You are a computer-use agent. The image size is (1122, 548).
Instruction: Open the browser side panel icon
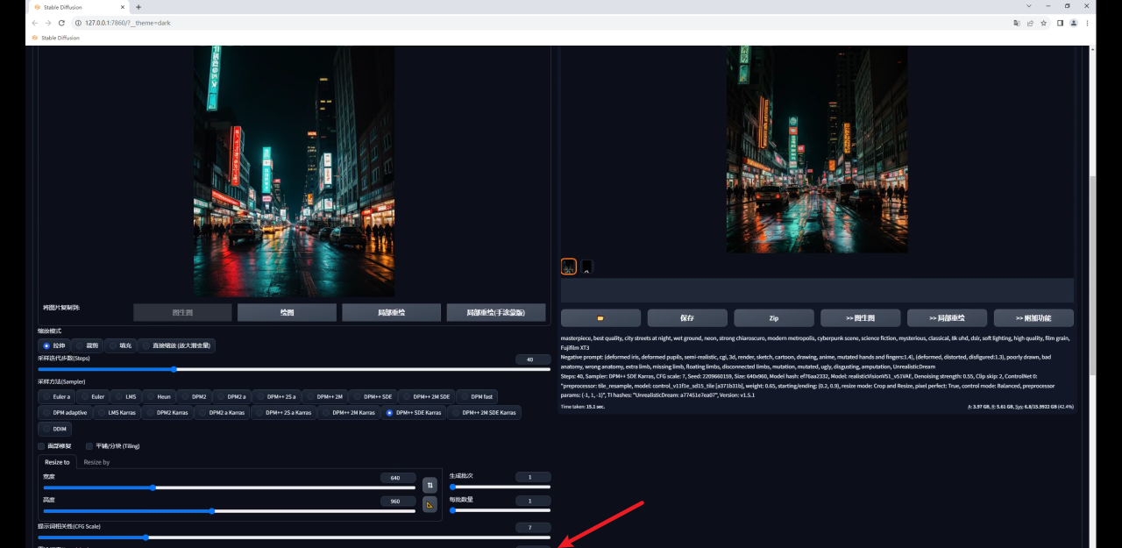coord(1060,23)
